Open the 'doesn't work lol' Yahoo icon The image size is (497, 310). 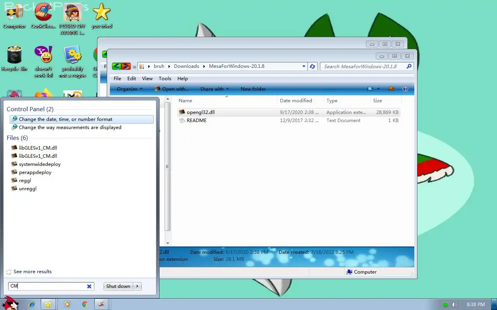tap(43, 61)
